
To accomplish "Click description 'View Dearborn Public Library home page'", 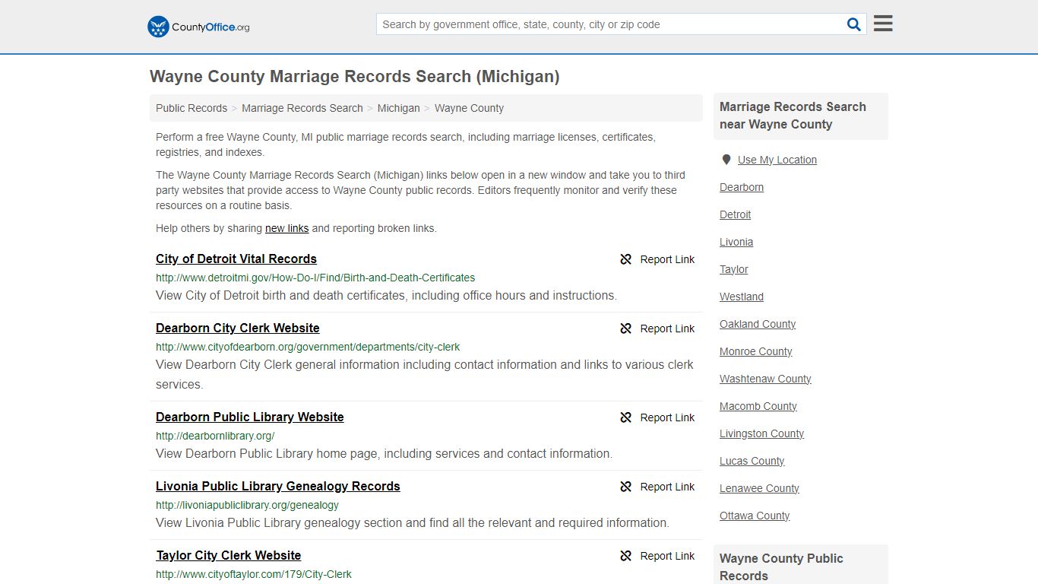I will [384, 453].
